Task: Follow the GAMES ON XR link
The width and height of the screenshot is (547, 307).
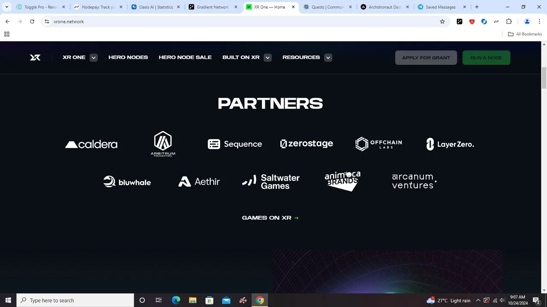Action: pyautogui.click(x=270, y=218)
